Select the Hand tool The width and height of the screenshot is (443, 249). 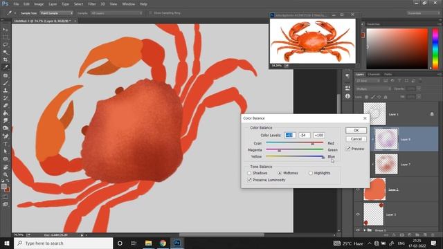coord(6,167)
